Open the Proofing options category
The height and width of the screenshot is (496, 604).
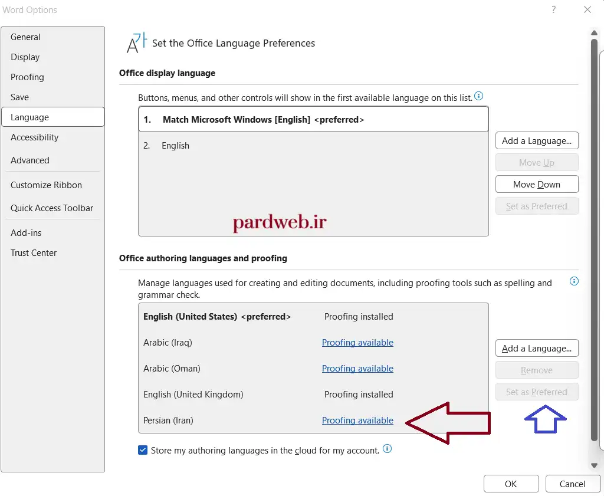52,77
